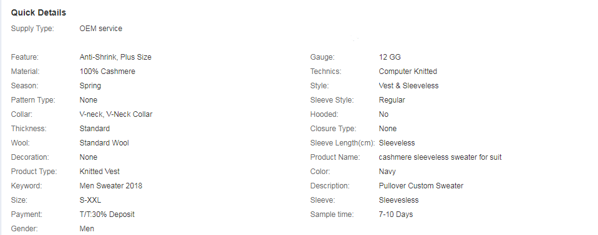Screen dimensions: 598x235
Task: Click the Spring season value
Action: coord(90,86)
